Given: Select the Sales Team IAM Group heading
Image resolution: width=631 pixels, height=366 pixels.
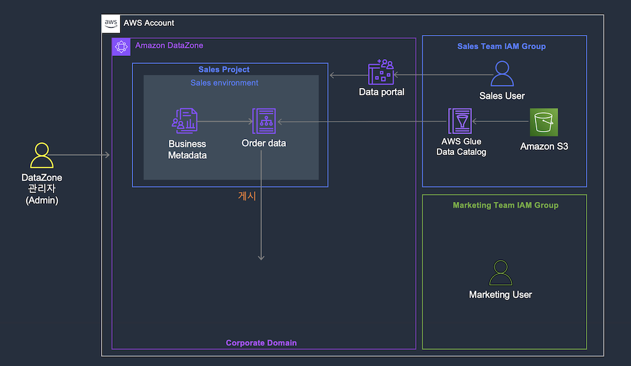Looking at the screenshot, I should (x=502, y=46).
